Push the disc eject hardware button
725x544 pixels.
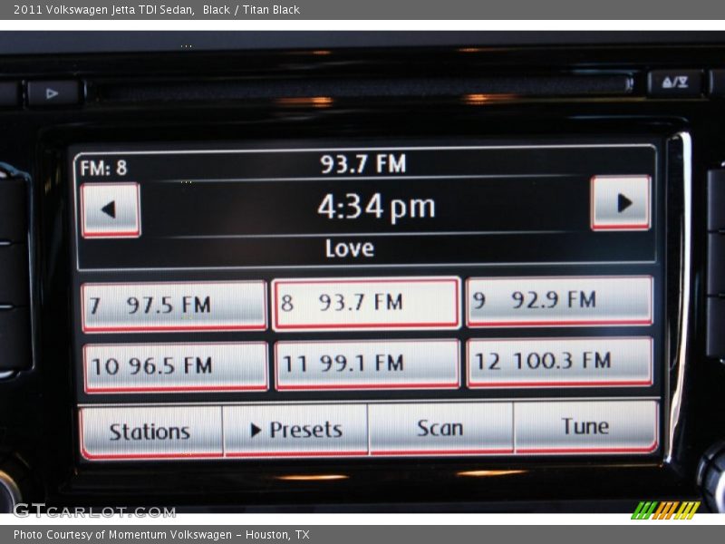(675, 83)
